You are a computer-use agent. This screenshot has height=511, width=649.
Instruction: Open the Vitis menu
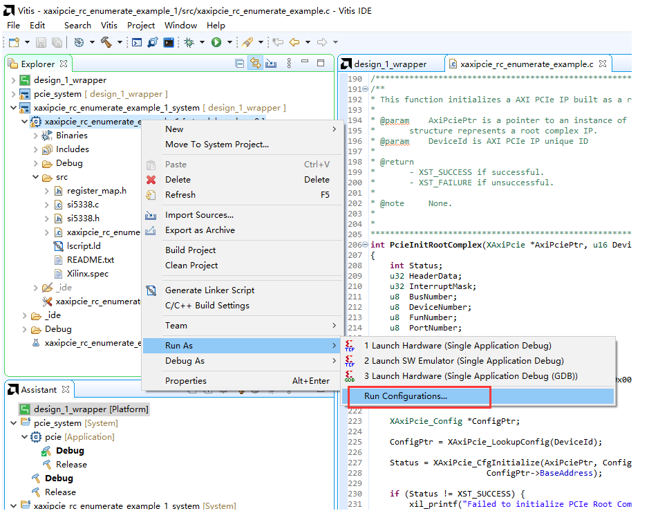(109, 26)
